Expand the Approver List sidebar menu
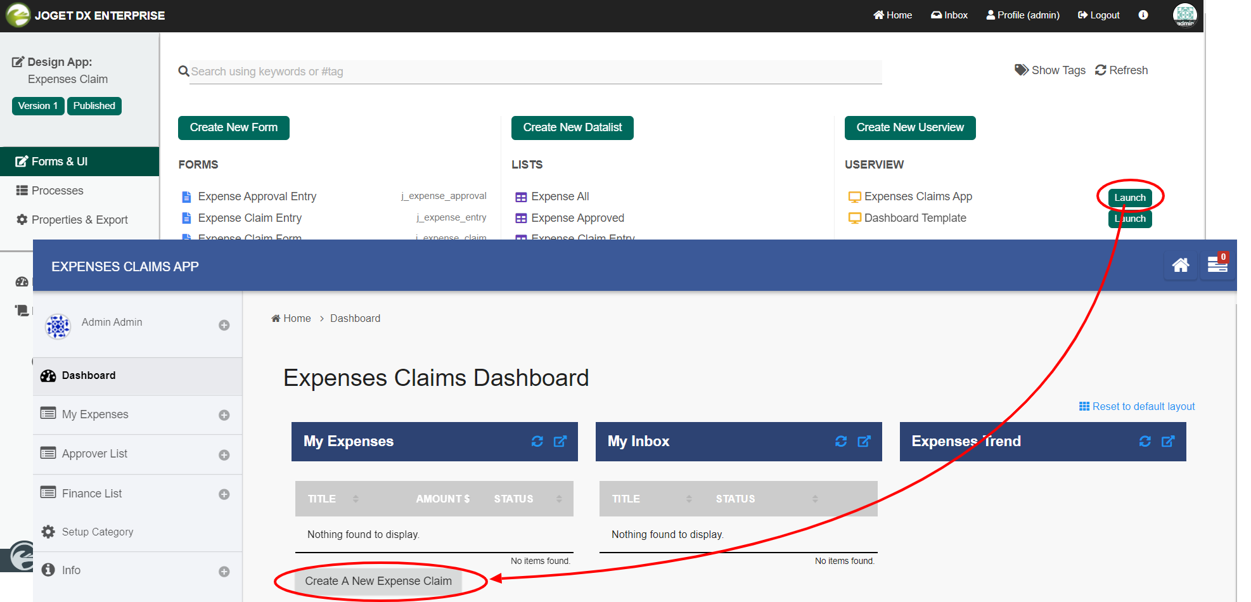Image resolution: width=1251 pixels, height=602 pixels. click(x=224, y=455)
